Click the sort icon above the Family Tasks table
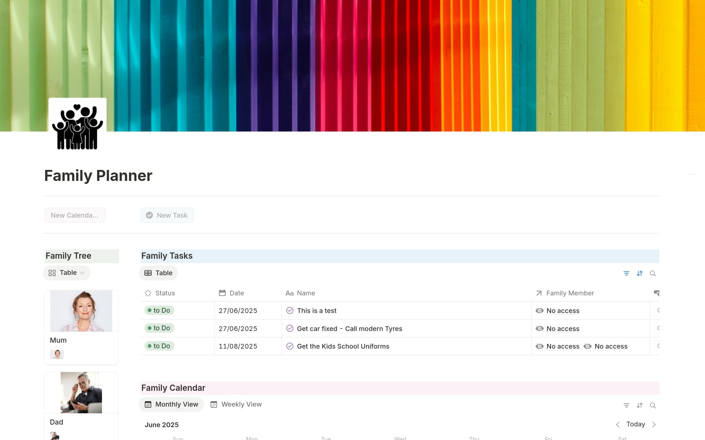This screenshot has width=705, height=440. click(640, 273)
